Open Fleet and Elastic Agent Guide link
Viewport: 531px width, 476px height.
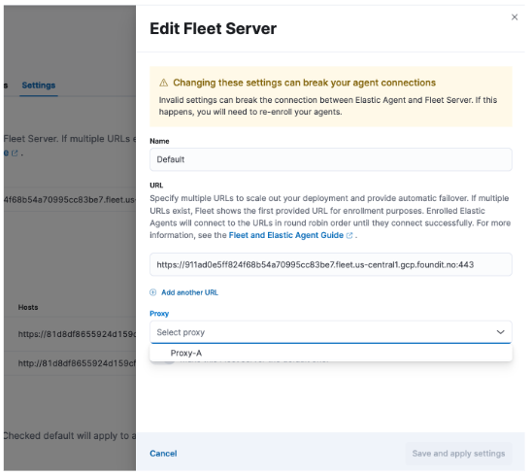pos(285,235)
